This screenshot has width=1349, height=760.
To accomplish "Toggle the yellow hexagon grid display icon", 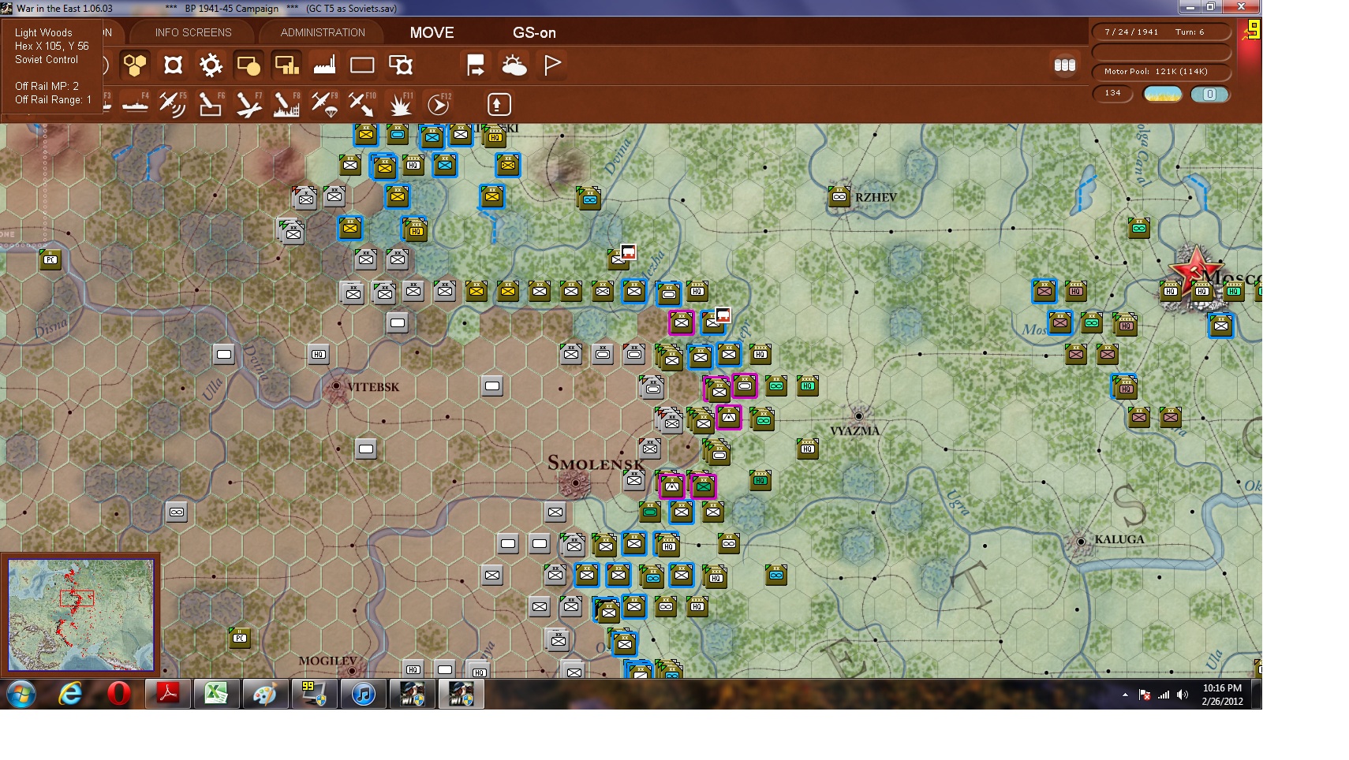I will click(x=135, y=65).
